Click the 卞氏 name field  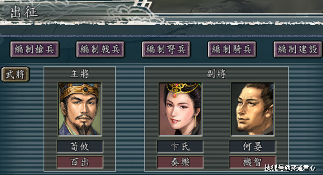click(x=180, y=147)
